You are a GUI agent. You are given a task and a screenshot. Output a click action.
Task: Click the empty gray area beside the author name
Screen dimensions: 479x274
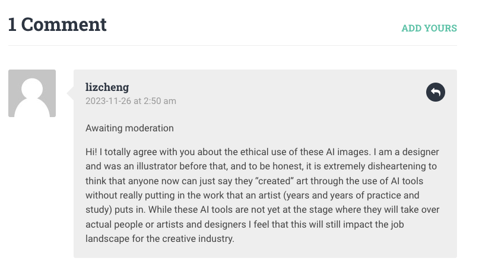coord(275,92)
